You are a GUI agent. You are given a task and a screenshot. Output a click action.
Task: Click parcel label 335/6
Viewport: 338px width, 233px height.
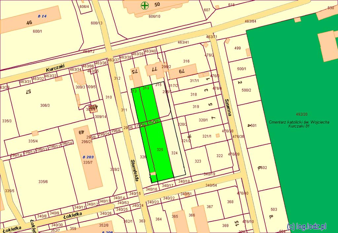tap(43, 182)
